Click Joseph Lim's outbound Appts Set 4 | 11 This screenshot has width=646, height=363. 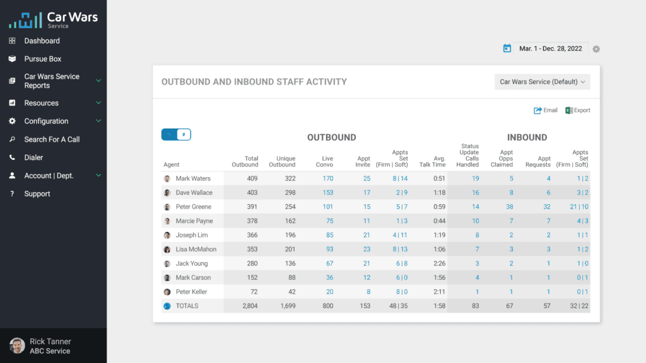coord(399,236)
